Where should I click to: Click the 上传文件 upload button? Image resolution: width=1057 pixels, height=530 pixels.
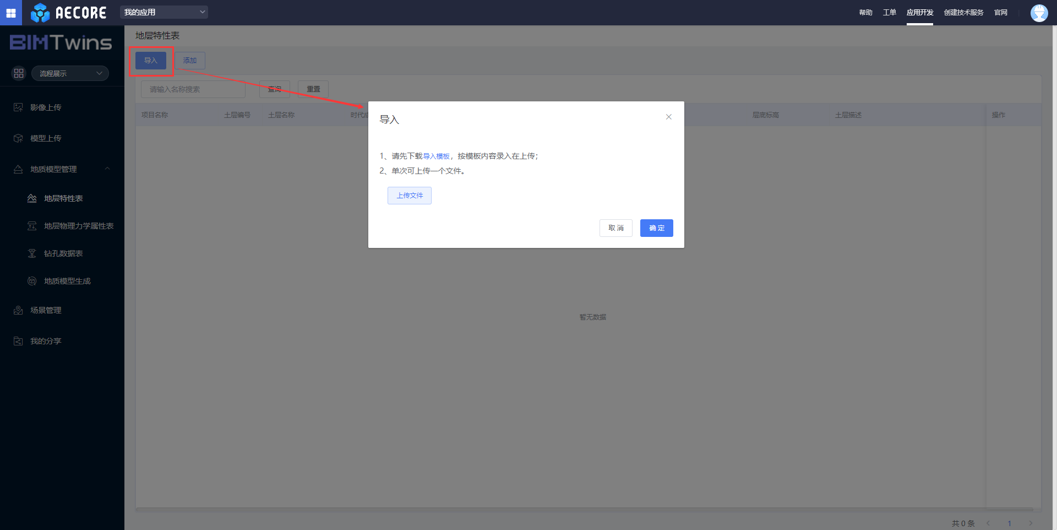pyautogui.click(x=410, y=196)
